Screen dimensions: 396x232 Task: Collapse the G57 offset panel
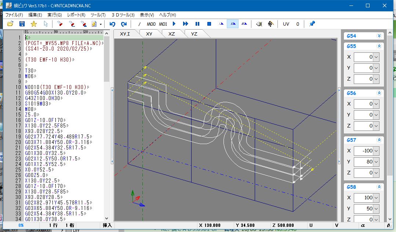click(x=379, y=140)
